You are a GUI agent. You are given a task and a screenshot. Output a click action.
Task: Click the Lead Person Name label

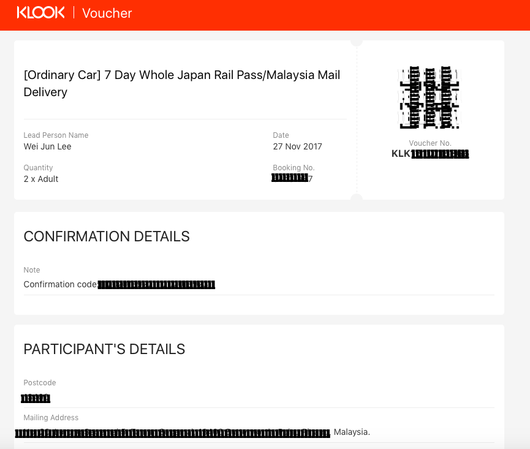pyautogui.click(x=56, y=135)
